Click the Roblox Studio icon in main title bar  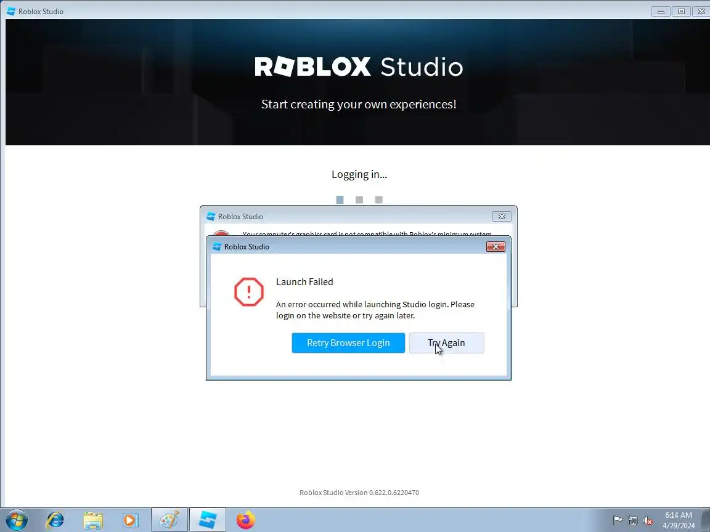[x=11, y=11]
